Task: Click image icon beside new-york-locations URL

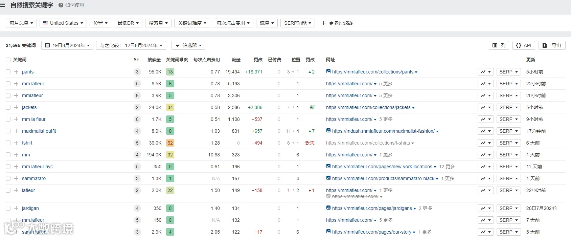Action: 328,166
